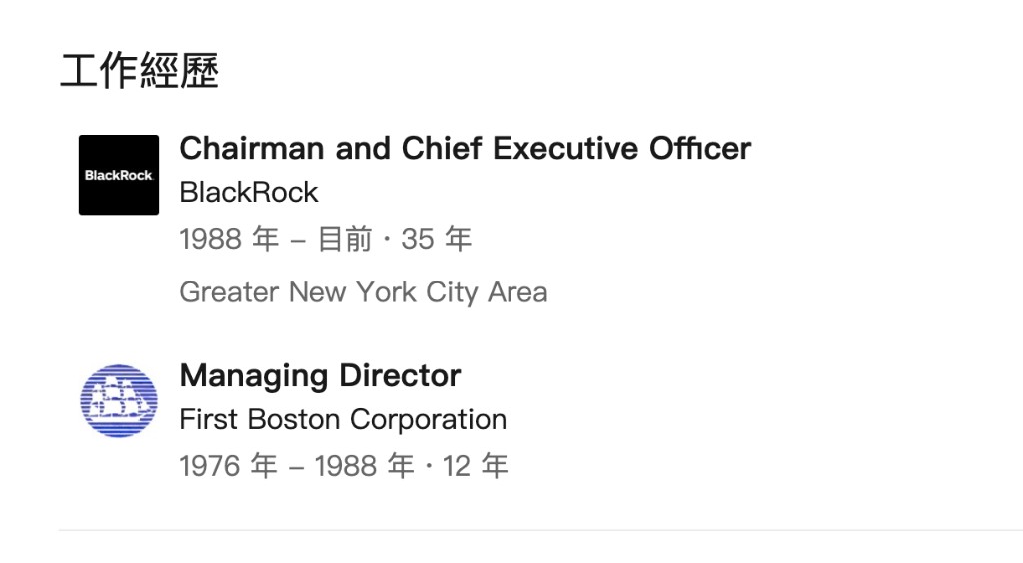Click the 工作經歷 section heading

pyautogui.click(x=139, y=72)
